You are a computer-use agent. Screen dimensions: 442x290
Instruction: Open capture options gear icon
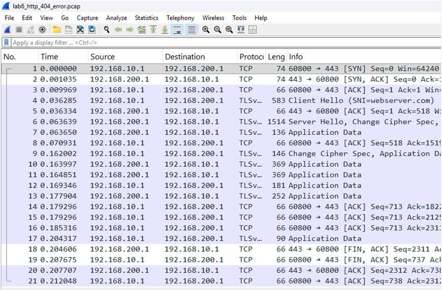pyautogui.click(x=42, y=30)
